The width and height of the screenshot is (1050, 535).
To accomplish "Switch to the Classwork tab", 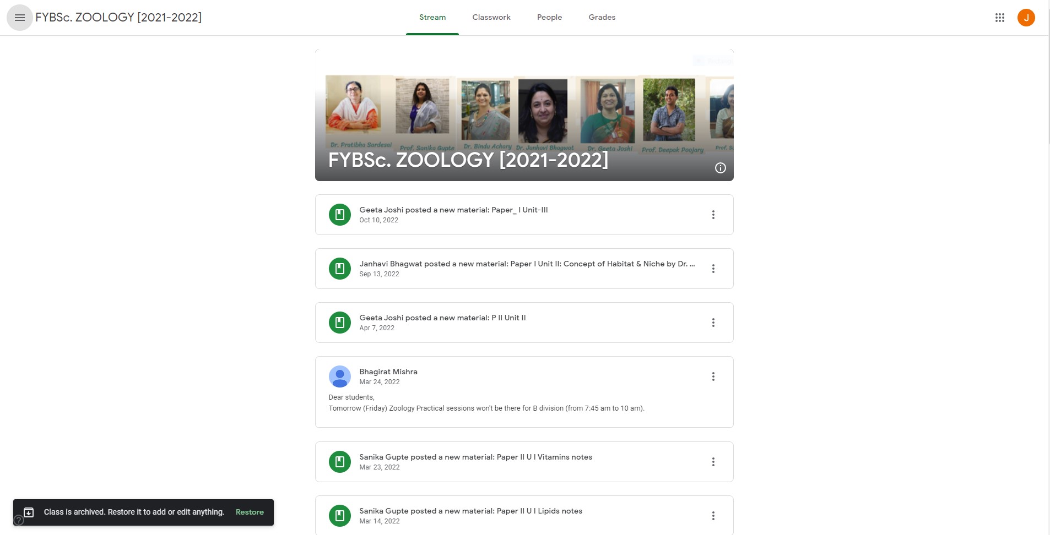I will [x=491, y=18].
